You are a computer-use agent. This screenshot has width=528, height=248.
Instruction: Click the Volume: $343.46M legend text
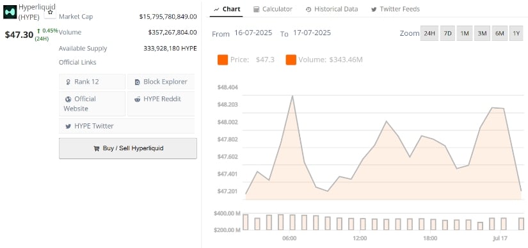coord(330,60)
